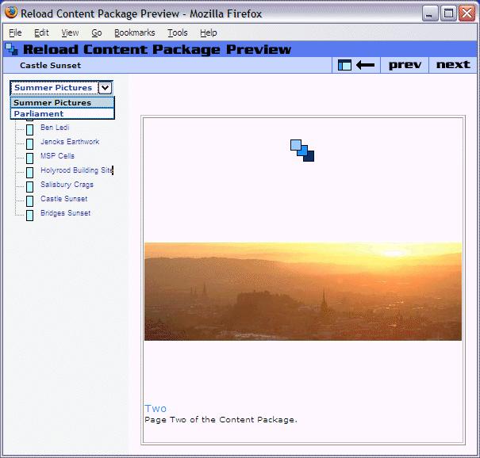Open the Help menu
The width and height of the screenshot is (480, 458).
[209, 32]
